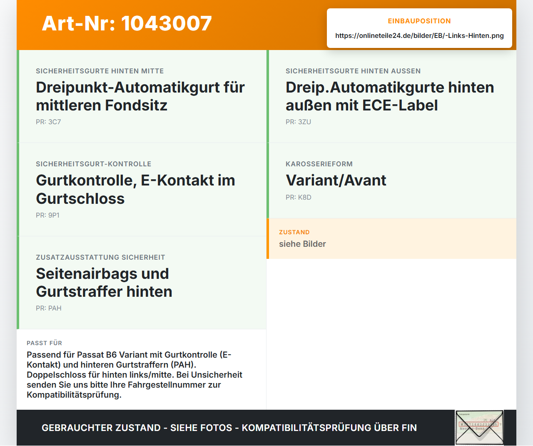
Task: Click the PASST FÜR label
Action: (44, 343)
